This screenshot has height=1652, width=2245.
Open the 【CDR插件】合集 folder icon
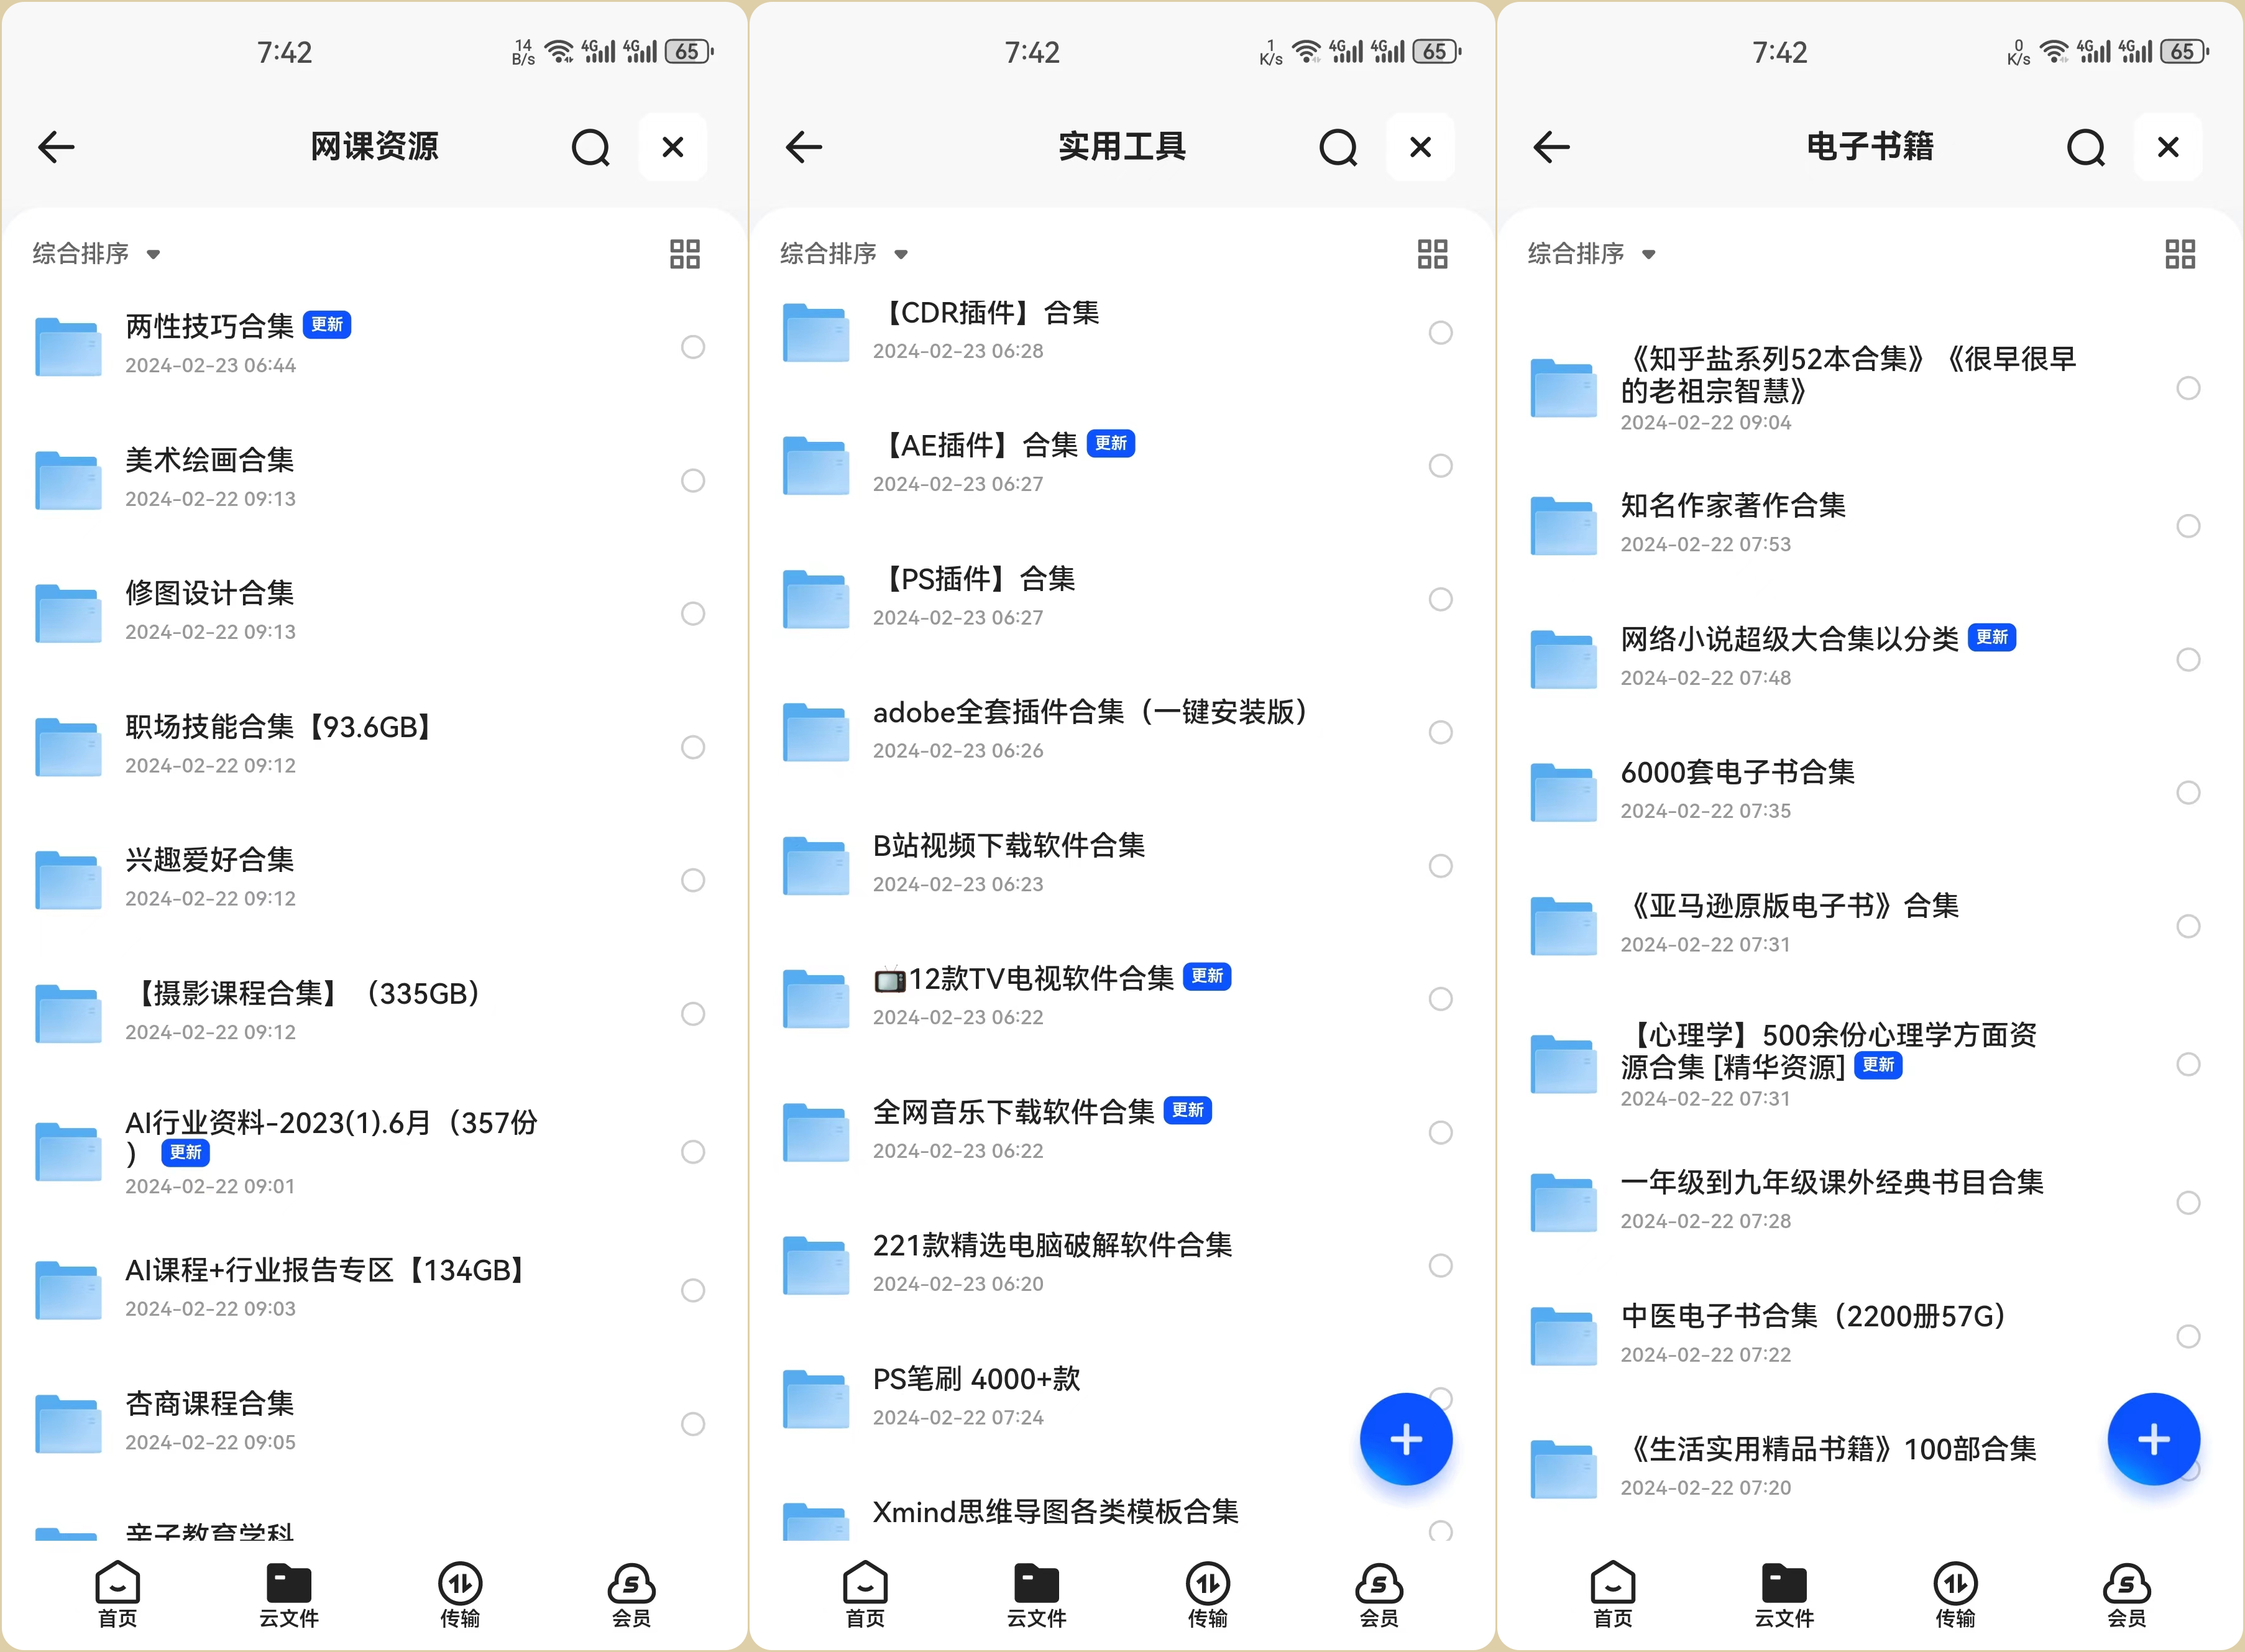coord(816,332)
